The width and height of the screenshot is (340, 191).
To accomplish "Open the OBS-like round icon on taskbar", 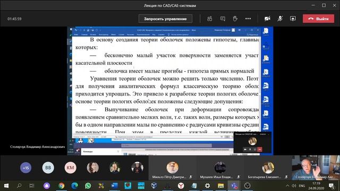I will (247, 186).
